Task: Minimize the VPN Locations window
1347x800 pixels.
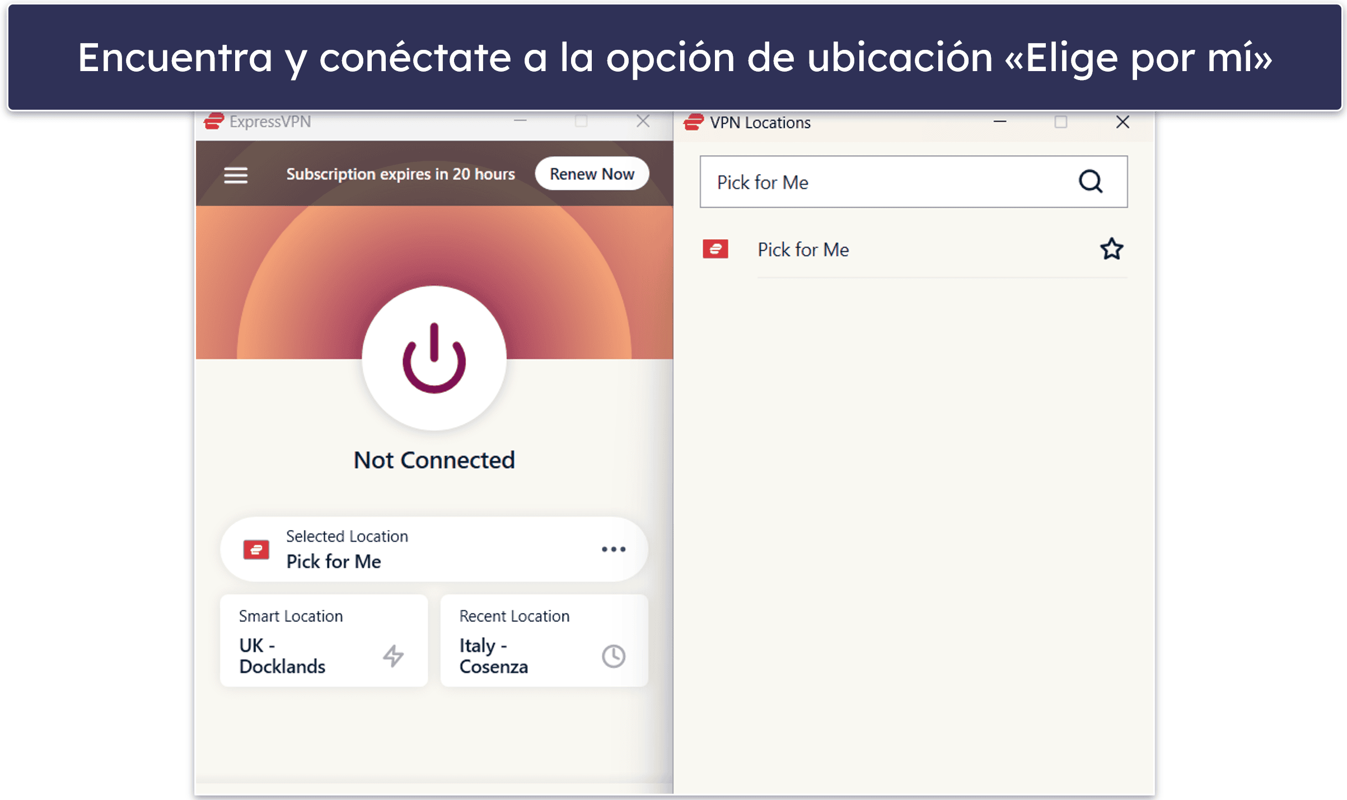Action: click(1000, 121)
